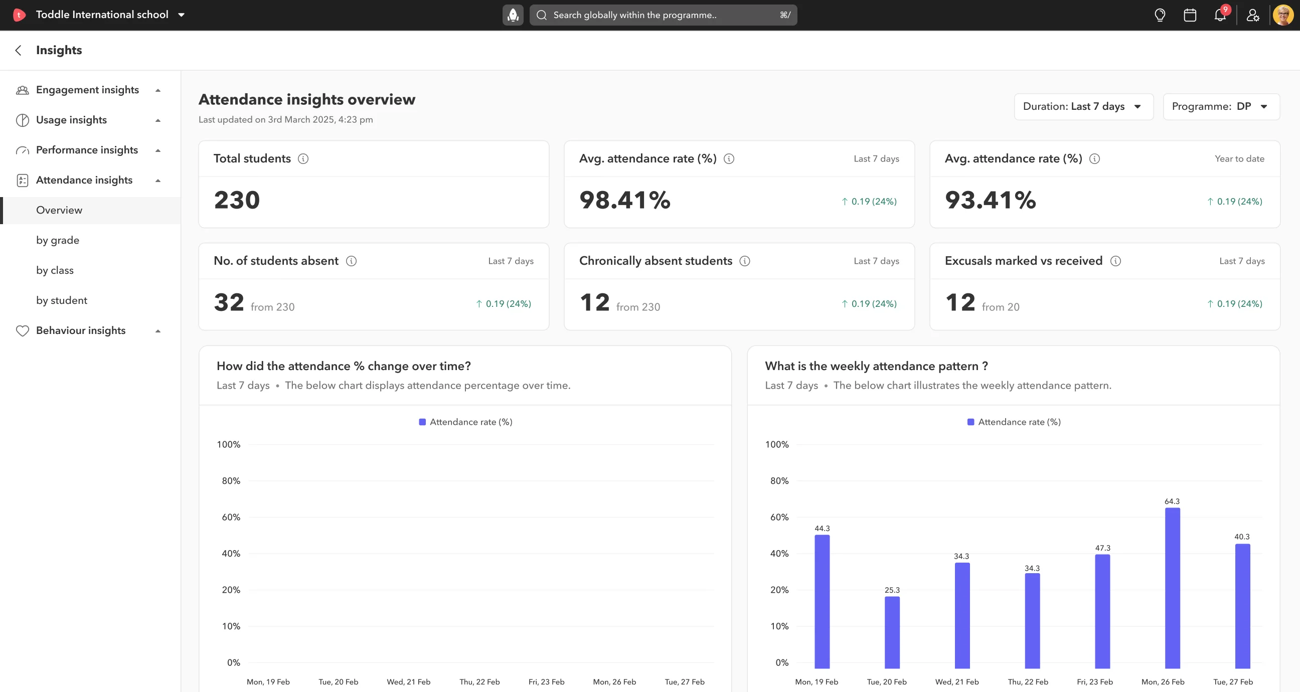Click the Mon, 19 Feb 44.3 bar
The height and width of the screenshot is (692, 1300).
(x=822, y=602)
